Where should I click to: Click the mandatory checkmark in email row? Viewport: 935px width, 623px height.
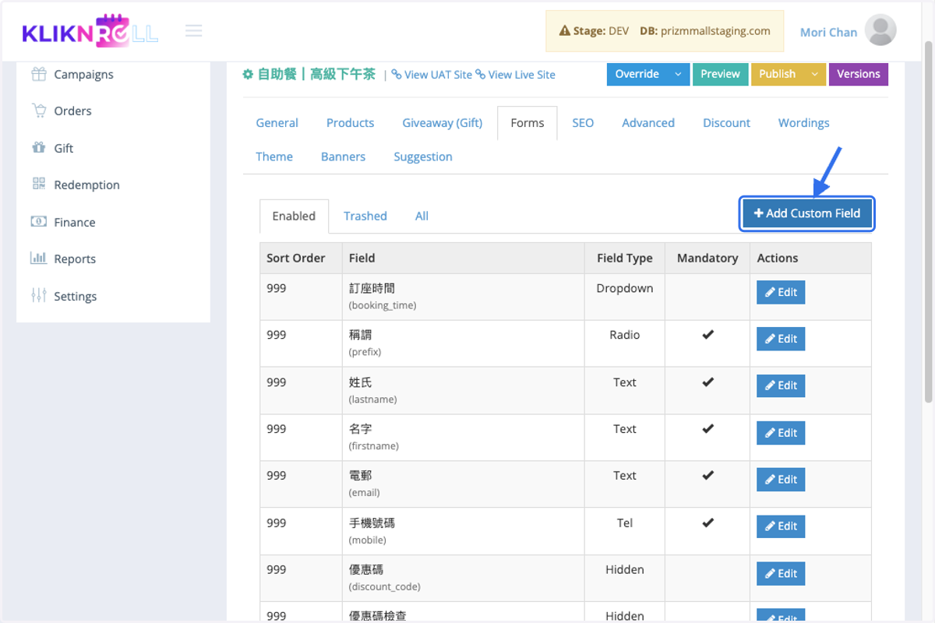pyautogui.click(x=707, y=475)
